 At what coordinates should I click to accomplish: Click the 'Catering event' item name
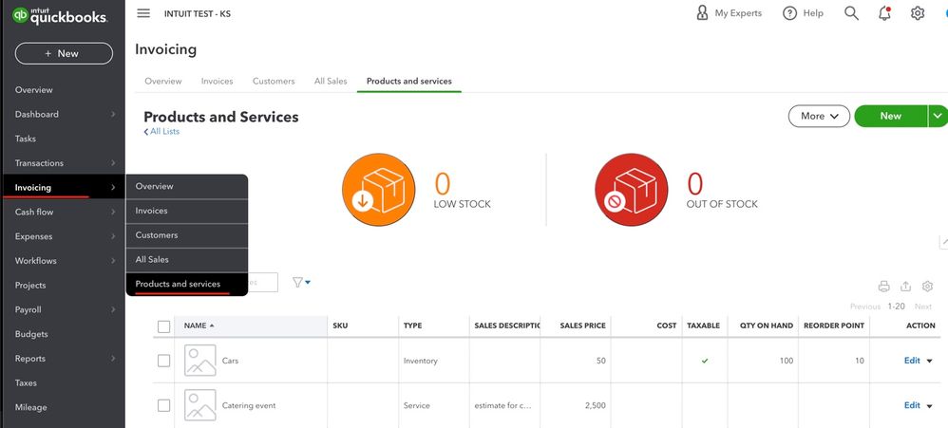[x=249, y=405]
